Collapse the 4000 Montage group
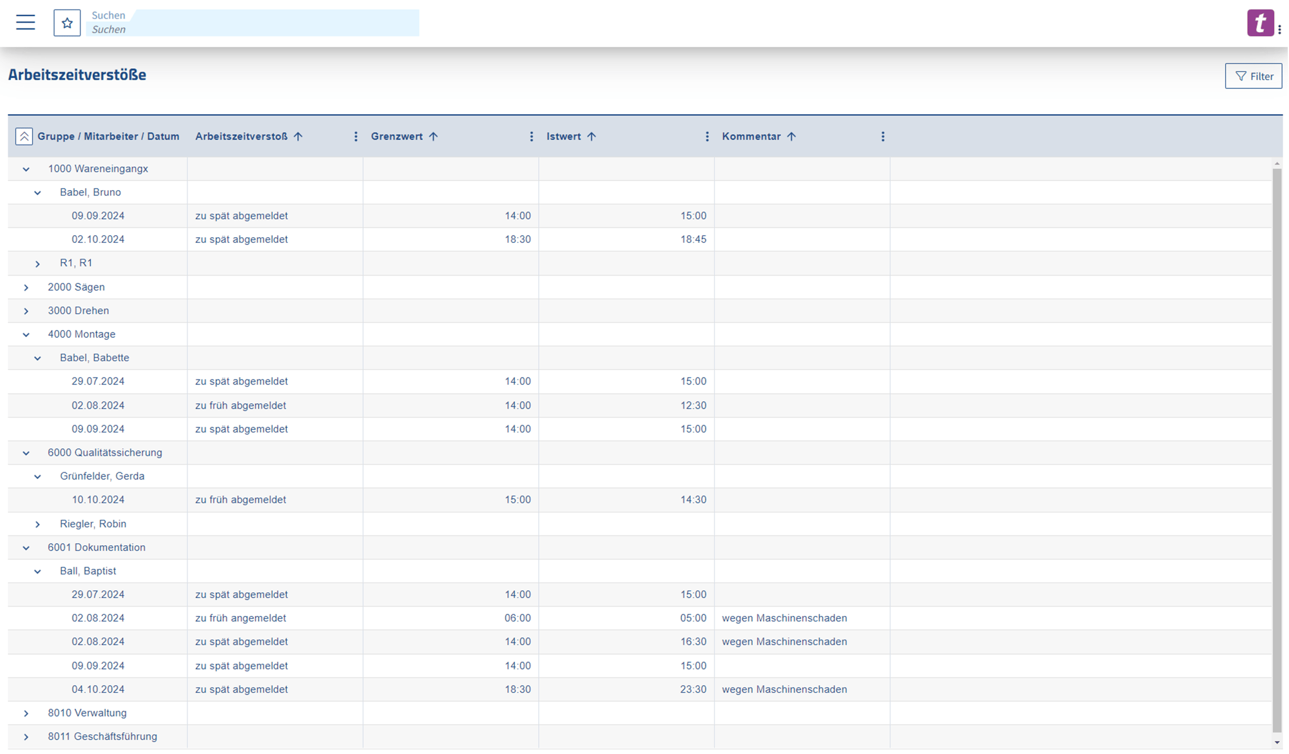Image resolution: width=1289 pixels, height=754 pixels. coord(26,334)
